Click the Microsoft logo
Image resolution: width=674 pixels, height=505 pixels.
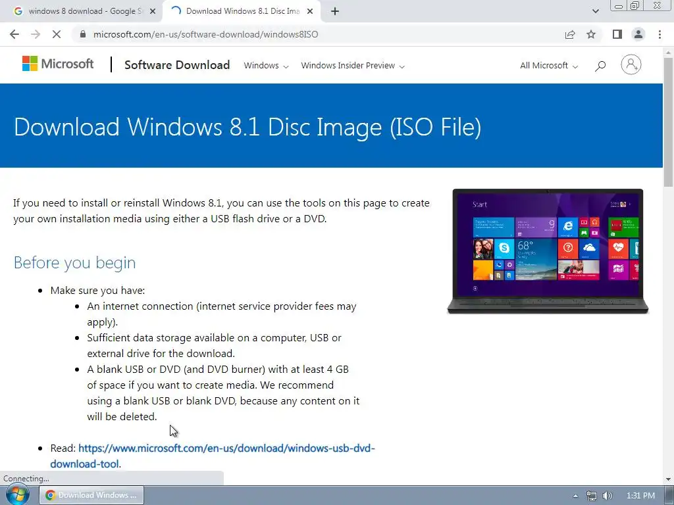(x=58, y=64)
